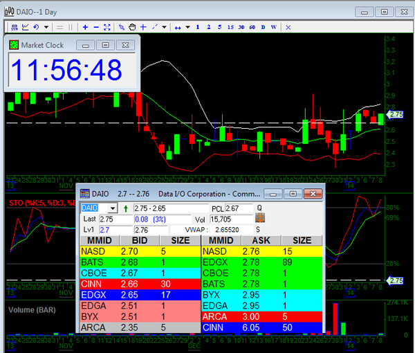Click the blue minus zoom-out icon
This screenshot has height=353, width=415.
(x=95, y=27)
